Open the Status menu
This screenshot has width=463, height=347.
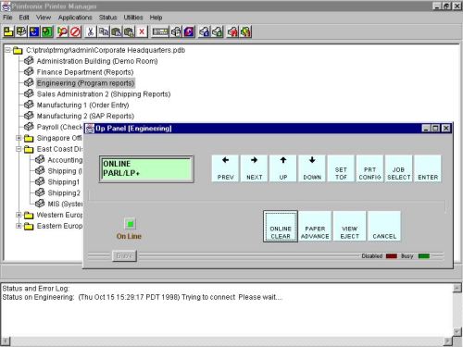tap(107, 18)
